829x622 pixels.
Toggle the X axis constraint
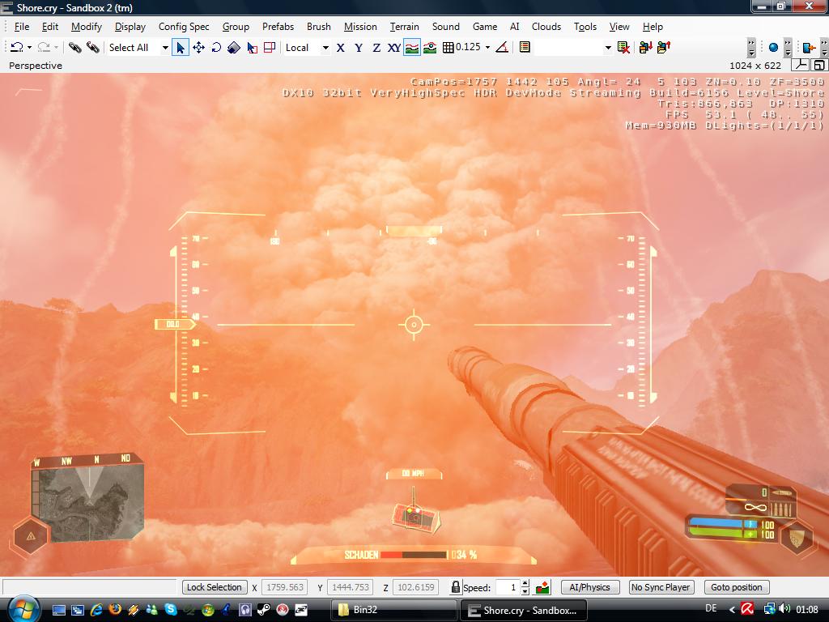point(340,48)
